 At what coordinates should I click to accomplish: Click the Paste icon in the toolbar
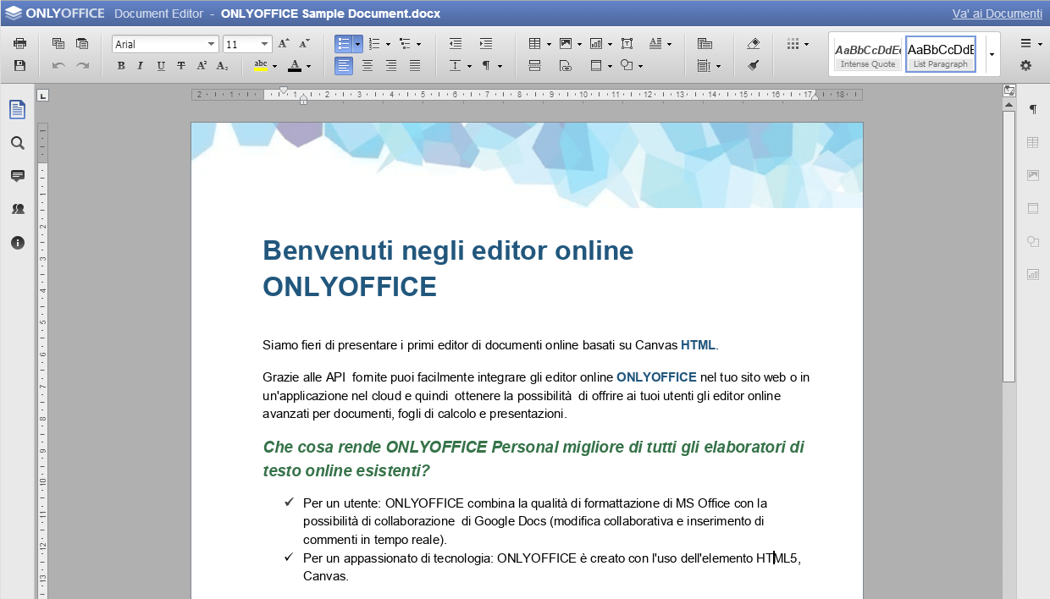[82, 44]
